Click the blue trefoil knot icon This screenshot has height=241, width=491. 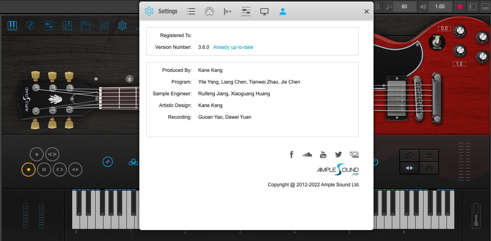(133, 162)
